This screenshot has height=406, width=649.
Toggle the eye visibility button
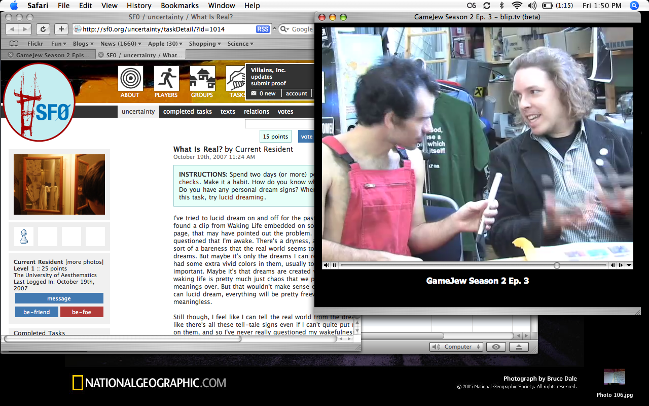click(496, 347)
